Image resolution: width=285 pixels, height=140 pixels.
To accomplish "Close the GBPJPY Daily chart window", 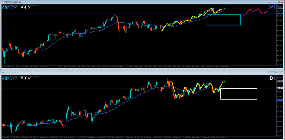I will [x=281, y=73].
